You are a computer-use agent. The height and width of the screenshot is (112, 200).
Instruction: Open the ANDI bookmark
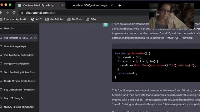coord(37,19)
